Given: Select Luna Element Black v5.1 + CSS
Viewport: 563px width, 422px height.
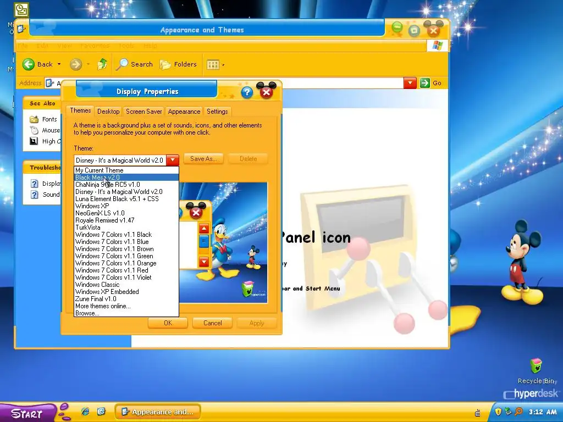Looking at the screenshot, I should [x=126, y=199].
